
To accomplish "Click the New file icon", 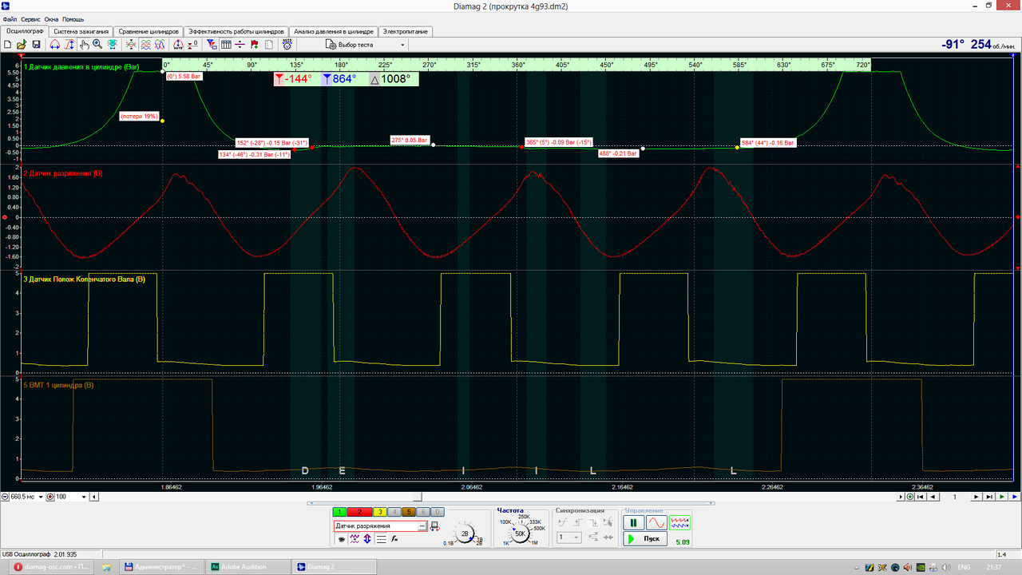I will tap(7, 45).
